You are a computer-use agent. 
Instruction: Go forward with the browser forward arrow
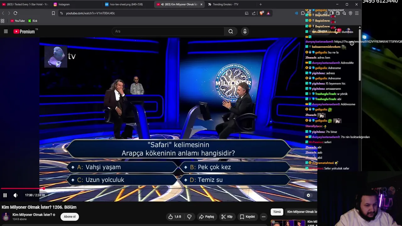coord(9,13)
